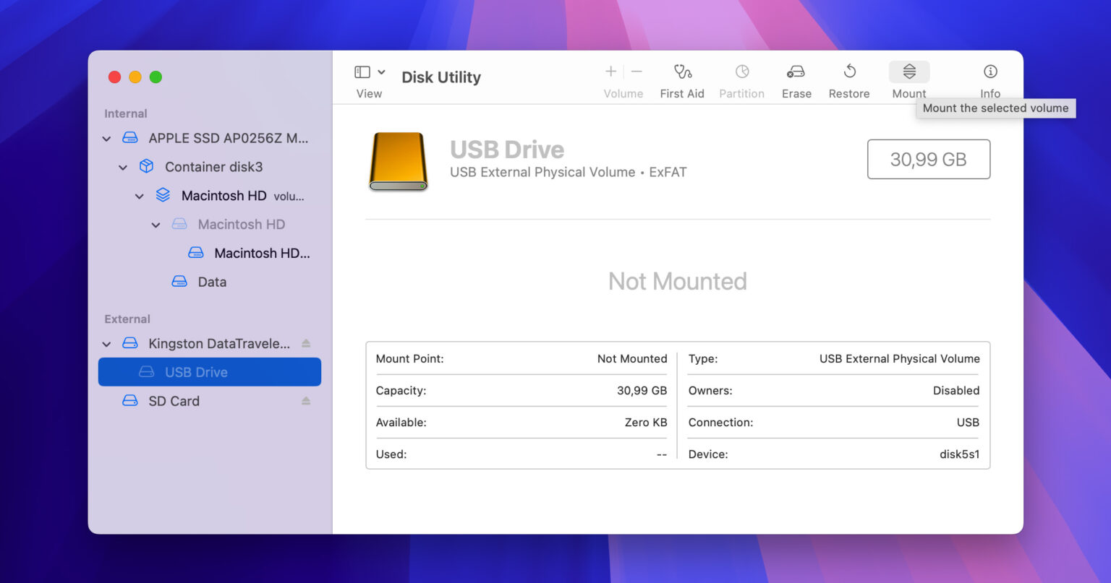Collapse the APPLE SSD tree item
Viewport: 1111px width, 583px height.
click(106, 138)
